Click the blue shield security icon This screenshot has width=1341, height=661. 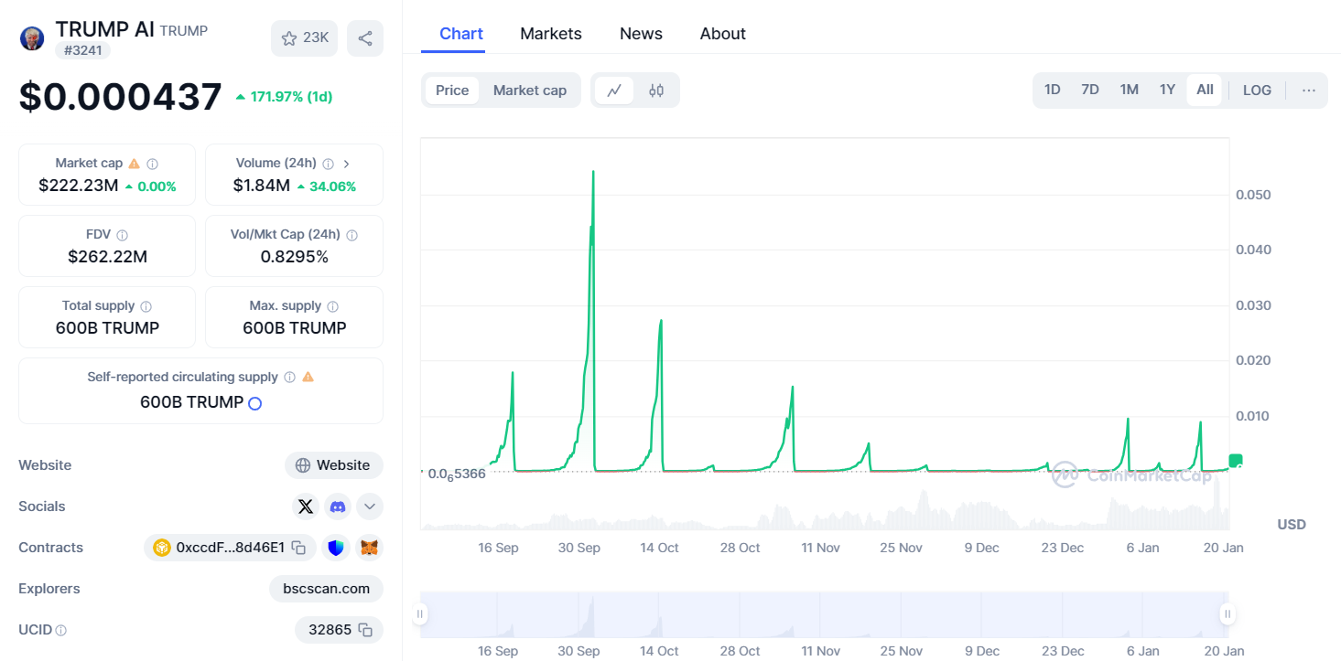336,548
